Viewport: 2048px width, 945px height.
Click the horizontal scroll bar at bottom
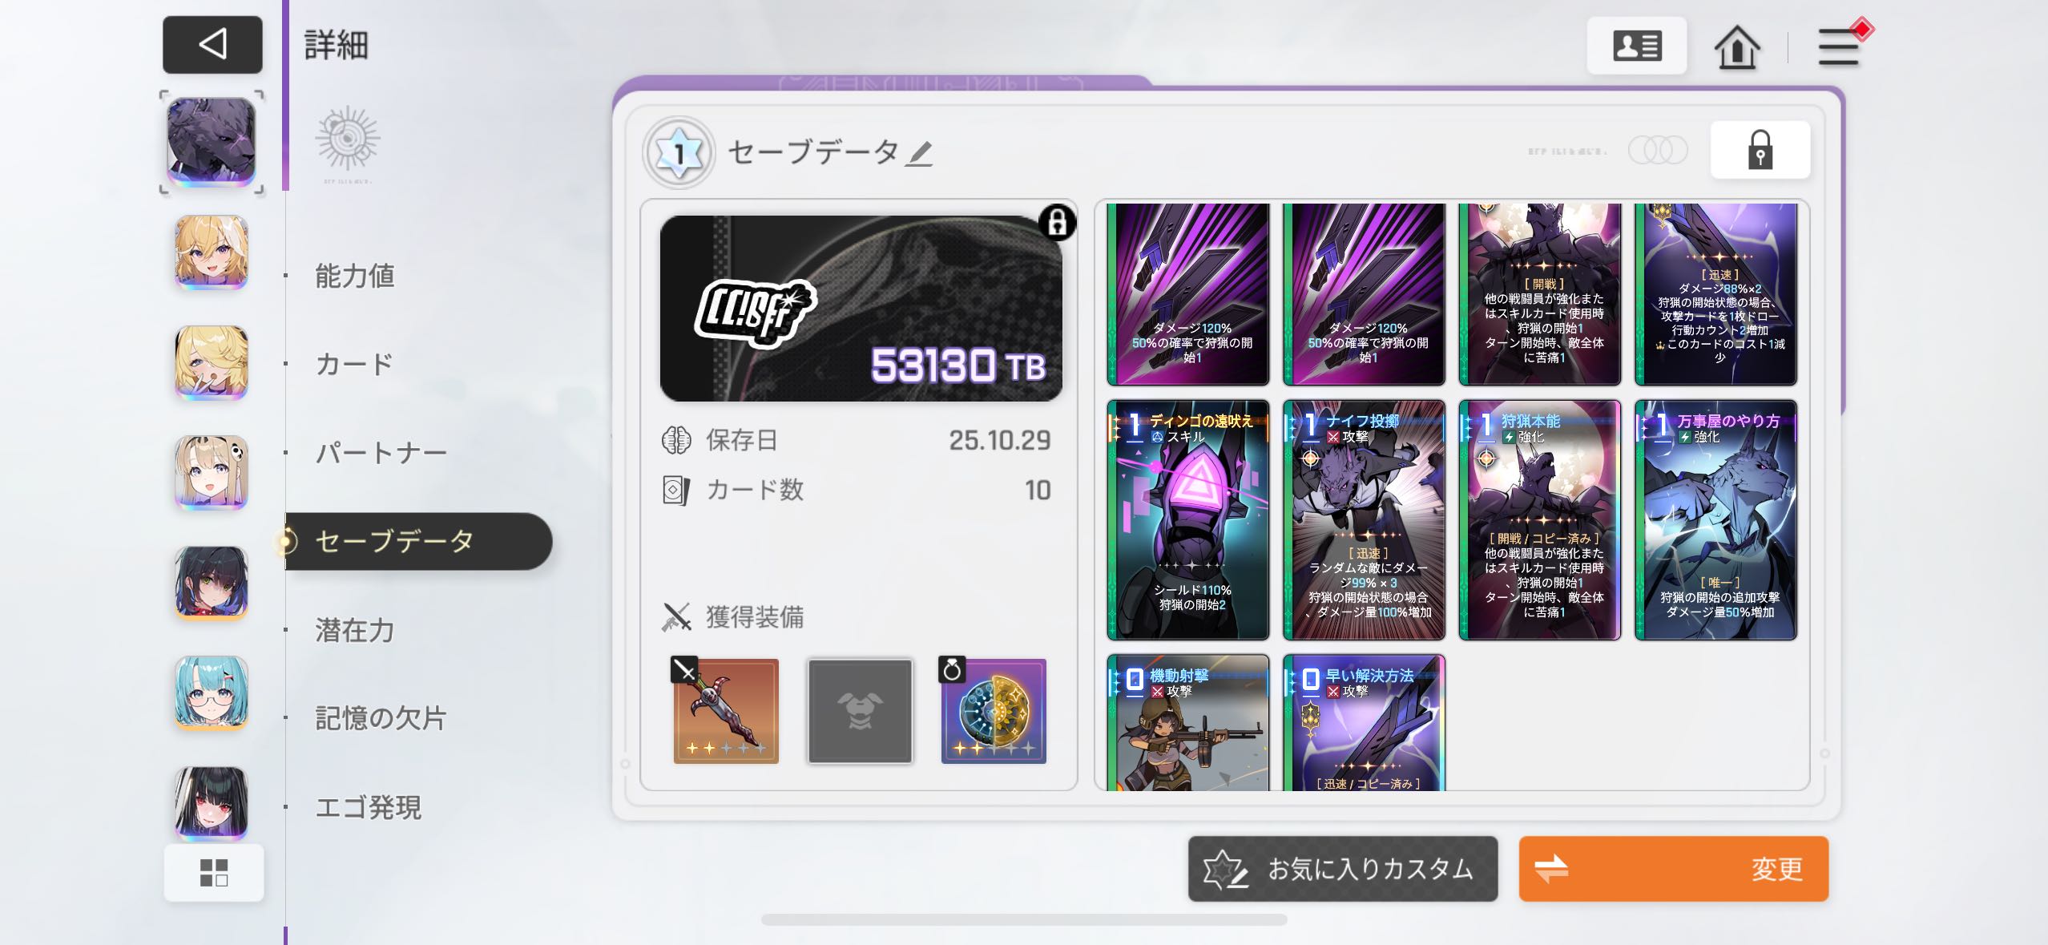pos(1024,919)
